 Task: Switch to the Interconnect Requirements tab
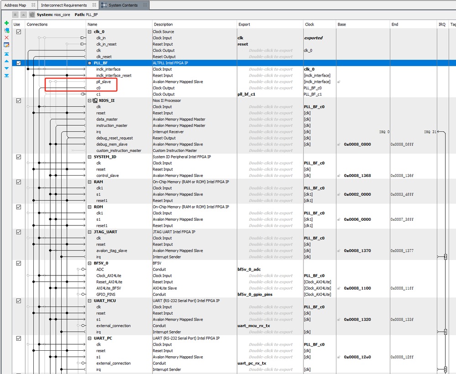pos(64,5)
